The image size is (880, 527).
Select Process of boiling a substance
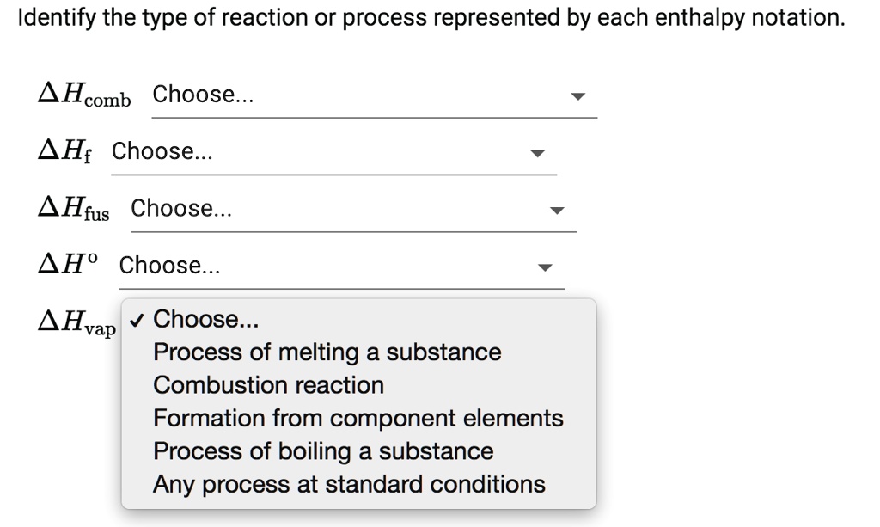(322, 450)
